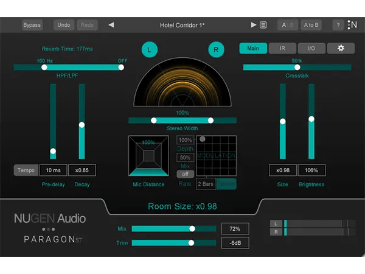Toggle modulation rate Tempo sync
Screen dimensions: 365x274
click(x=226, y=184)
